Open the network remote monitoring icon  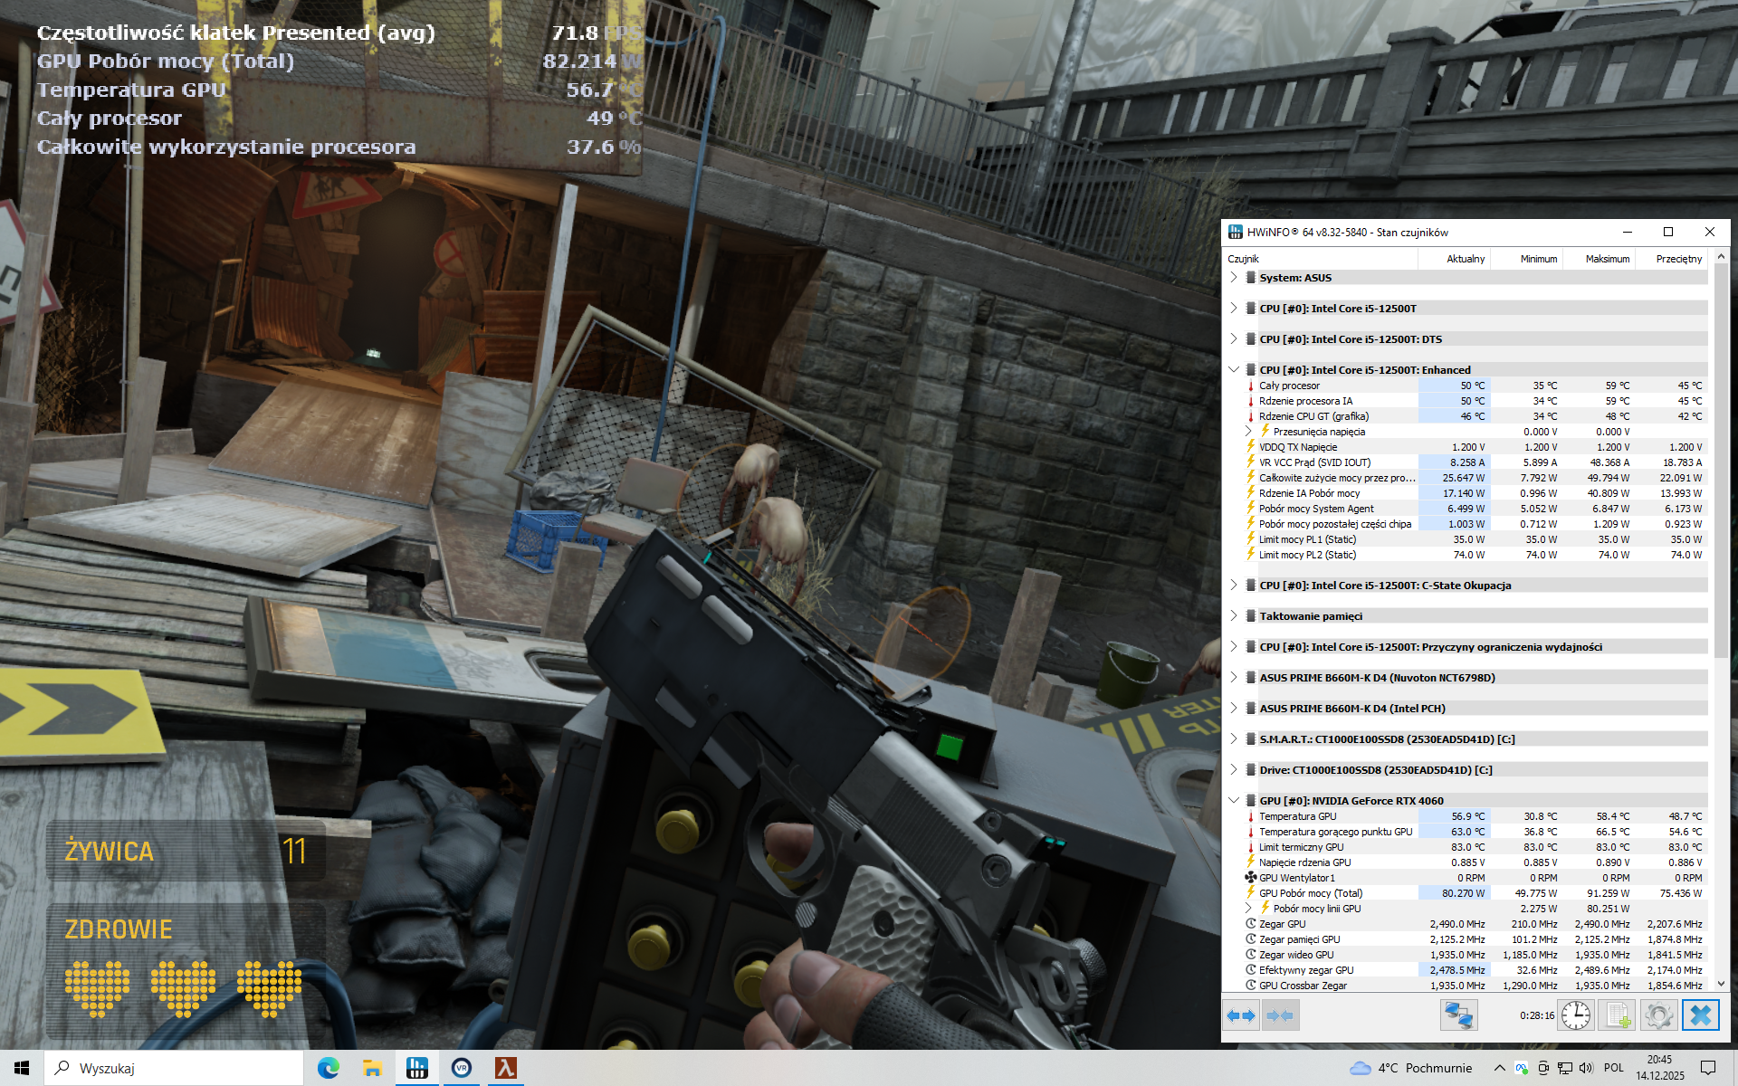pyautogui.click(x=1458, y=1015)
